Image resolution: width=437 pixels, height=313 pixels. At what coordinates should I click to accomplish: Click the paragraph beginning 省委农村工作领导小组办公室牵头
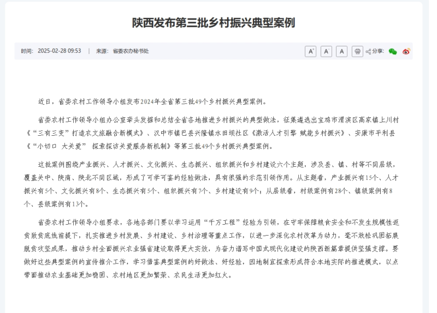pyautogui.click(x=211, y=133)
